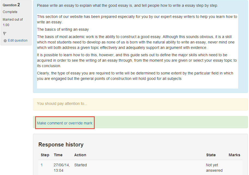Click the Step column header
Viewport: 249px width, 175px height.
(x=45, y=155)
